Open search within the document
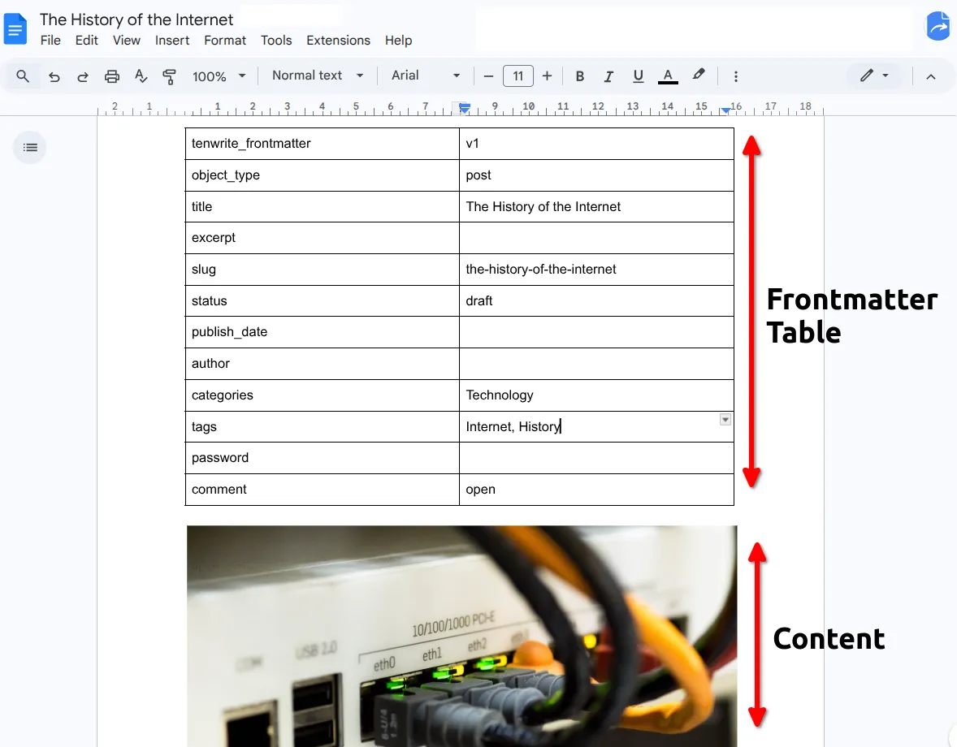This screenshot has width=957, height=747. coord(22,76)
